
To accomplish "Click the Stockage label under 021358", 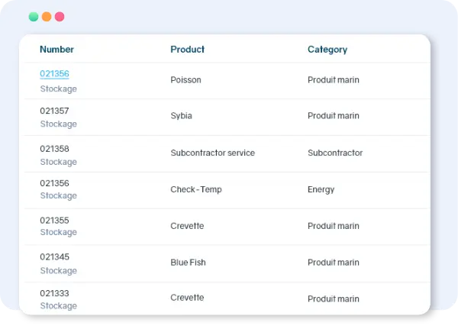I will point(58,162).
